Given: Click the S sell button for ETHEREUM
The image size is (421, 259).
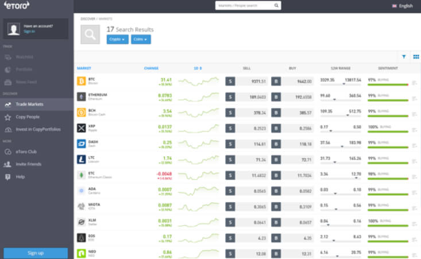Looking at the screenshot, I should click(230, 97).
